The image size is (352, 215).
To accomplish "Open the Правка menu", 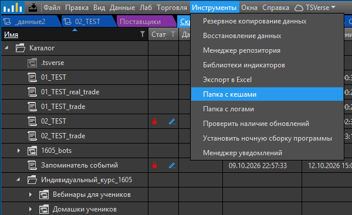I will pos(77,8).
